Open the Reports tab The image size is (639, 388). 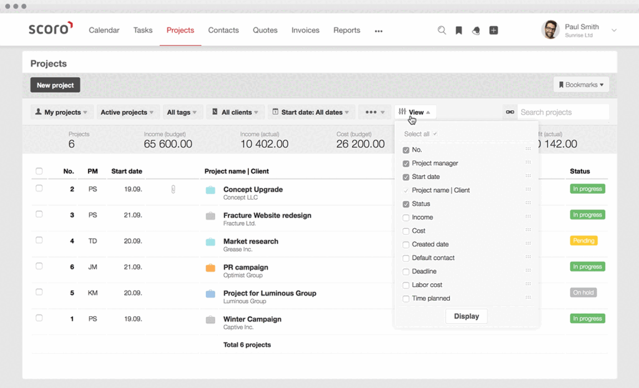pyautogui.click(x=347, y=30)
